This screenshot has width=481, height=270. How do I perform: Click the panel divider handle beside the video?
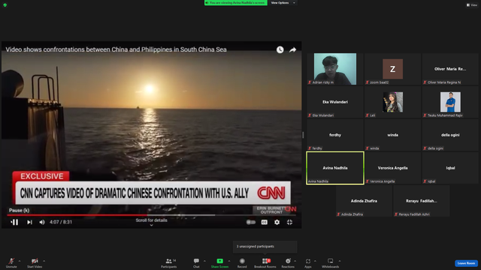303,135
